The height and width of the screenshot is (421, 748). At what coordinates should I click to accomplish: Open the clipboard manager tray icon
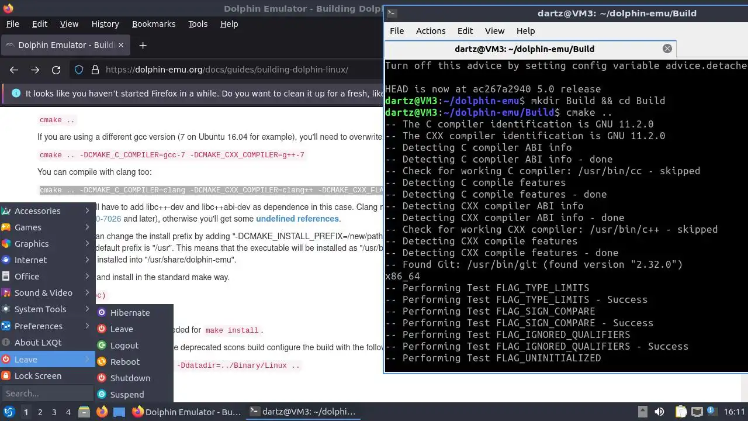tap(681, 412)
